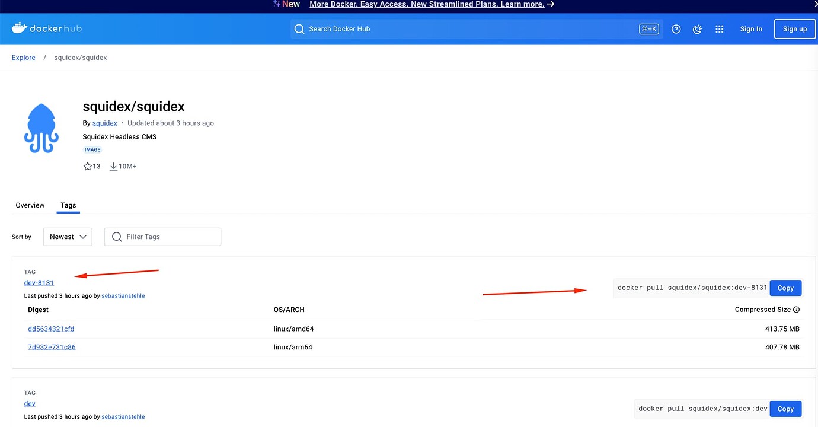818x427 pixels.
Task: Click the squid repository logo image
Action: coord(41,128)
